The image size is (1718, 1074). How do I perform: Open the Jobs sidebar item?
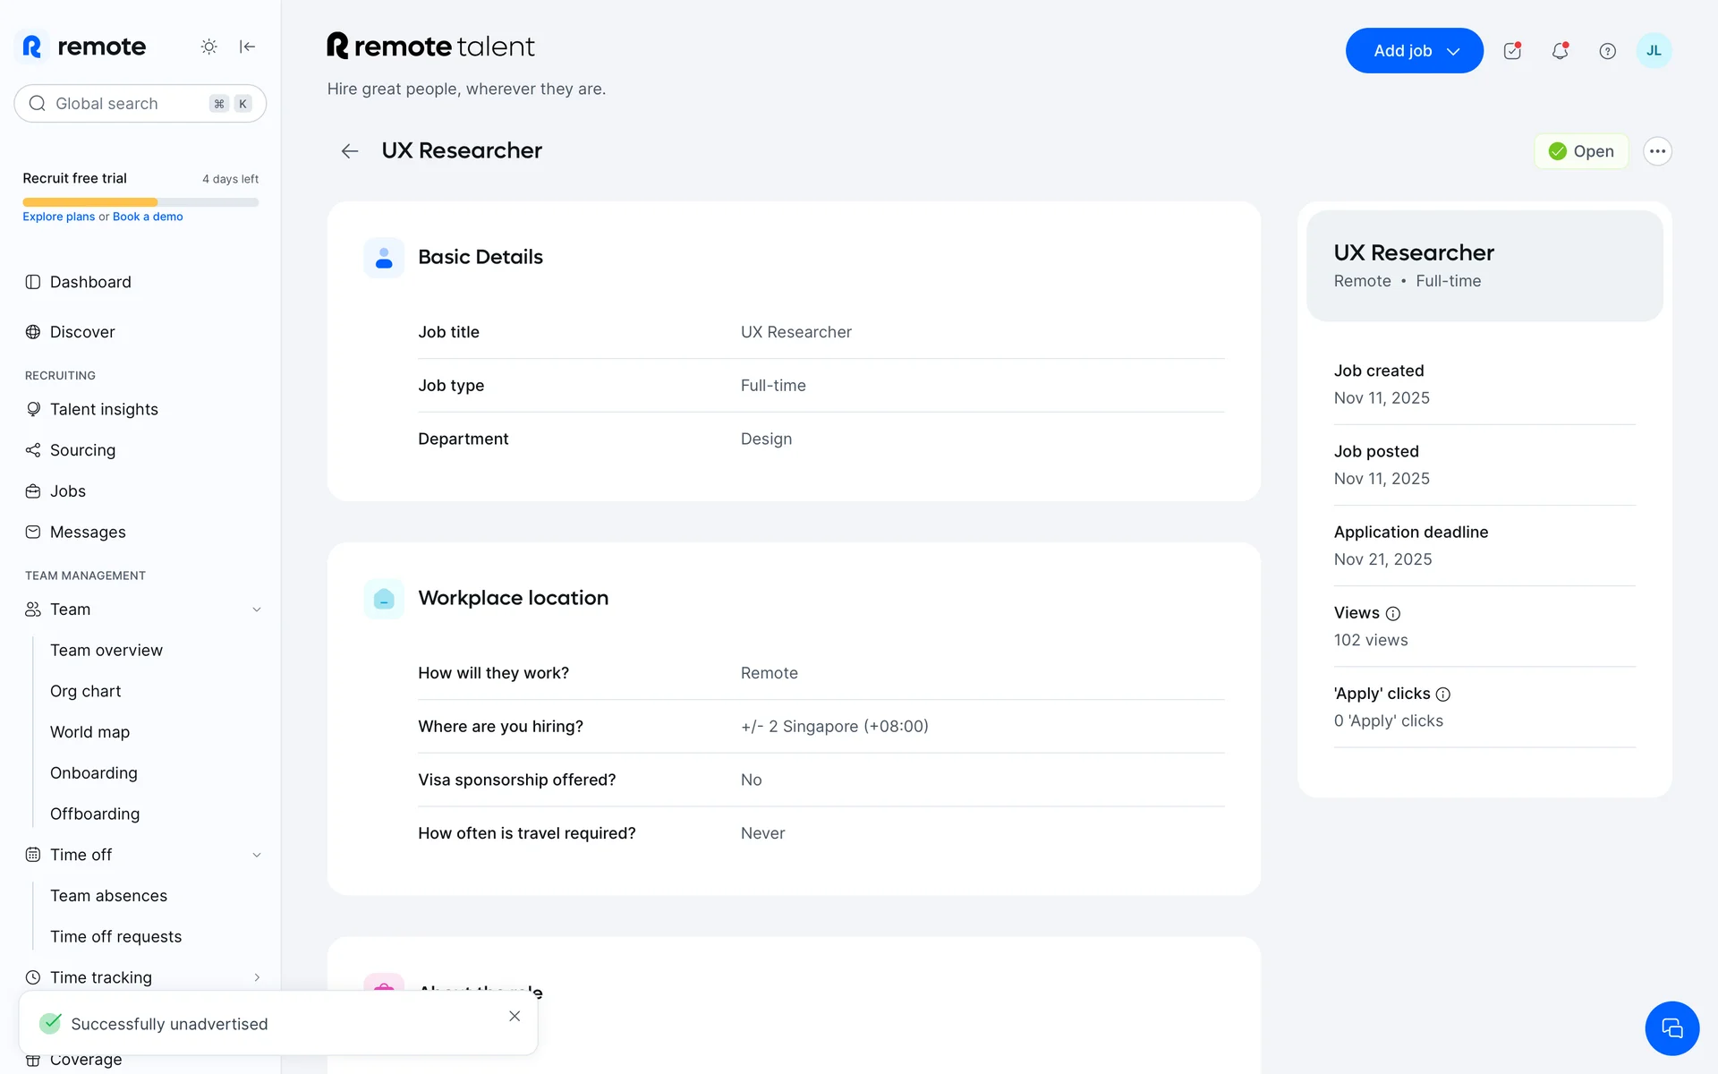pos(68,491)
